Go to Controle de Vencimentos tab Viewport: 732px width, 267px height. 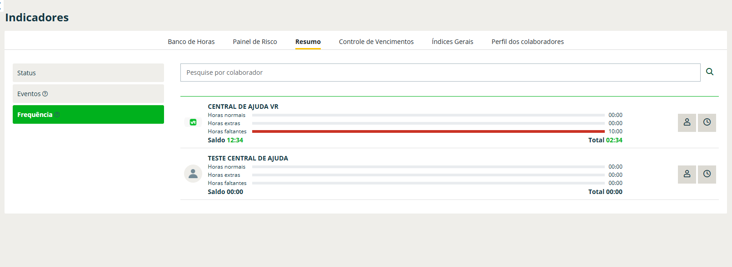[376, 42]
